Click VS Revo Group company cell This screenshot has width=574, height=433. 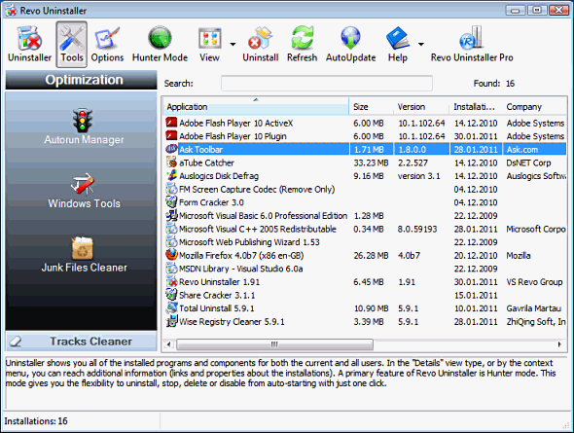coord(534,282)
